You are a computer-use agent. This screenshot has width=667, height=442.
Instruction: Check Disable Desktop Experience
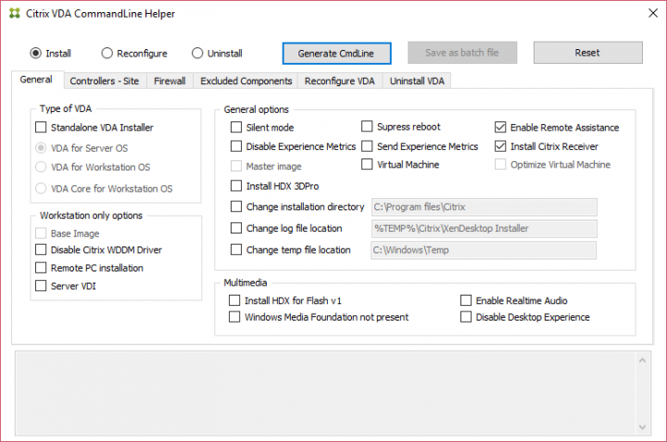pos(466,317)
